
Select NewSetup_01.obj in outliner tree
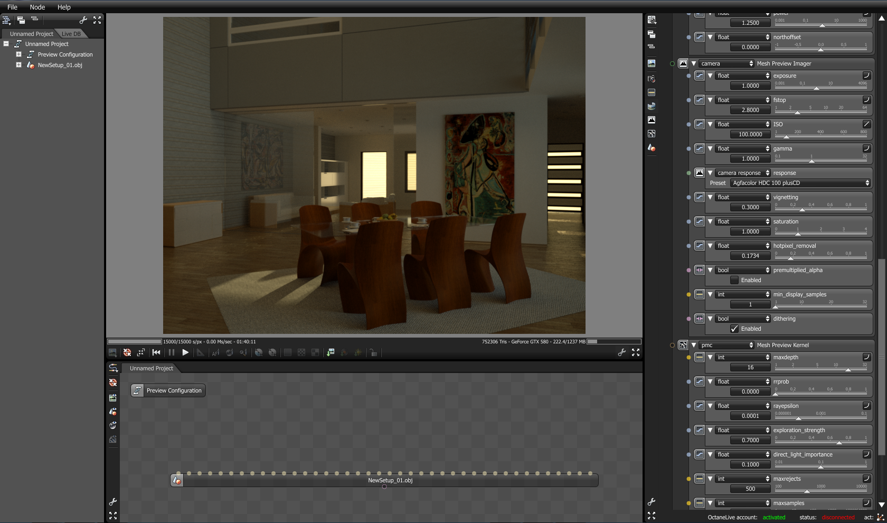[x=60, y=65]
